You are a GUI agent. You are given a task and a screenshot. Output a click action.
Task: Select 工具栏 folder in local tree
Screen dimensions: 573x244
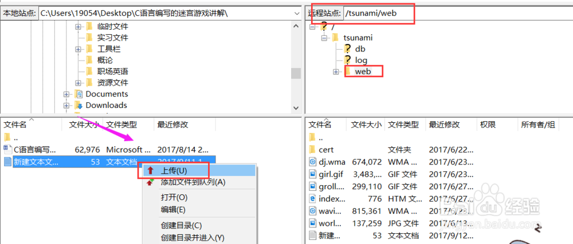click(x=109, y=49)
